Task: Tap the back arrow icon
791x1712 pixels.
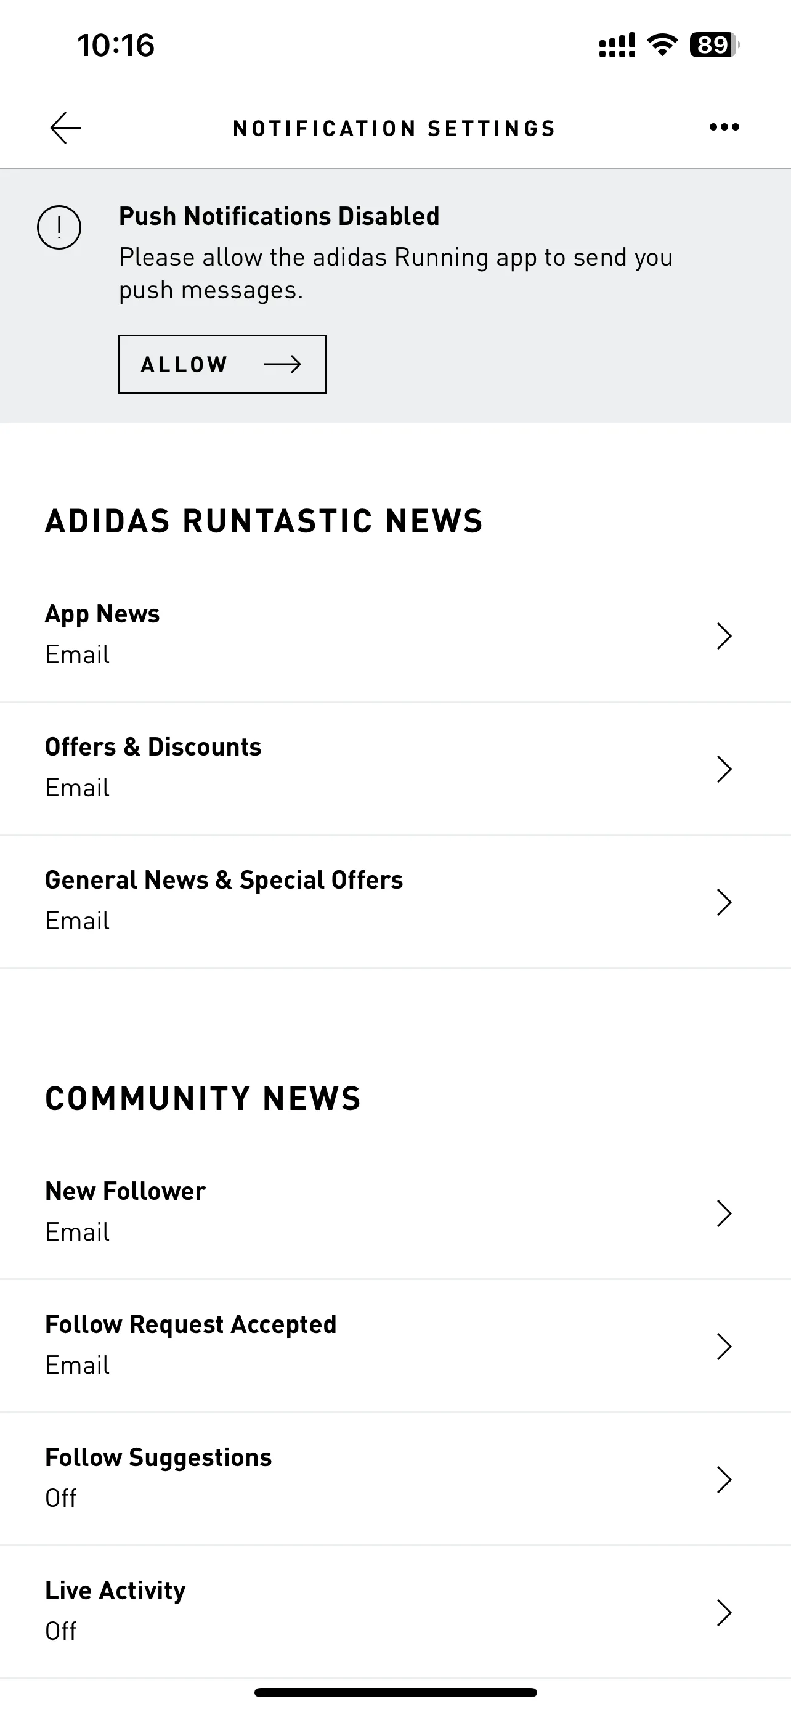Action: click(x=65, y=128)
